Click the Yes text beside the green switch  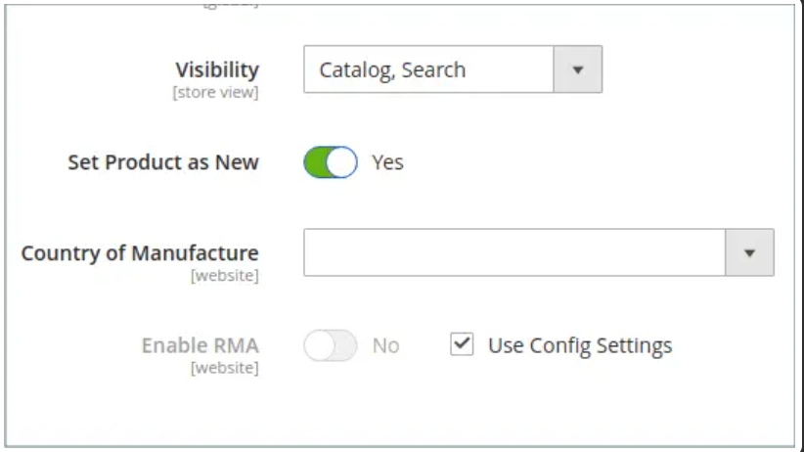tap(387, 162)
